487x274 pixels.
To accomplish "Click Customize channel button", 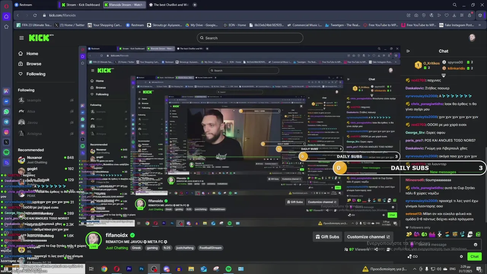I will pos(368,237).
